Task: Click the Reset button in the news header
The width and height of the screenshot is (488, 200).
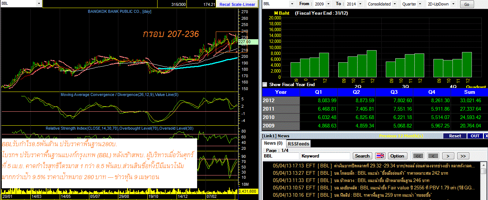Action: coord(455,136)
